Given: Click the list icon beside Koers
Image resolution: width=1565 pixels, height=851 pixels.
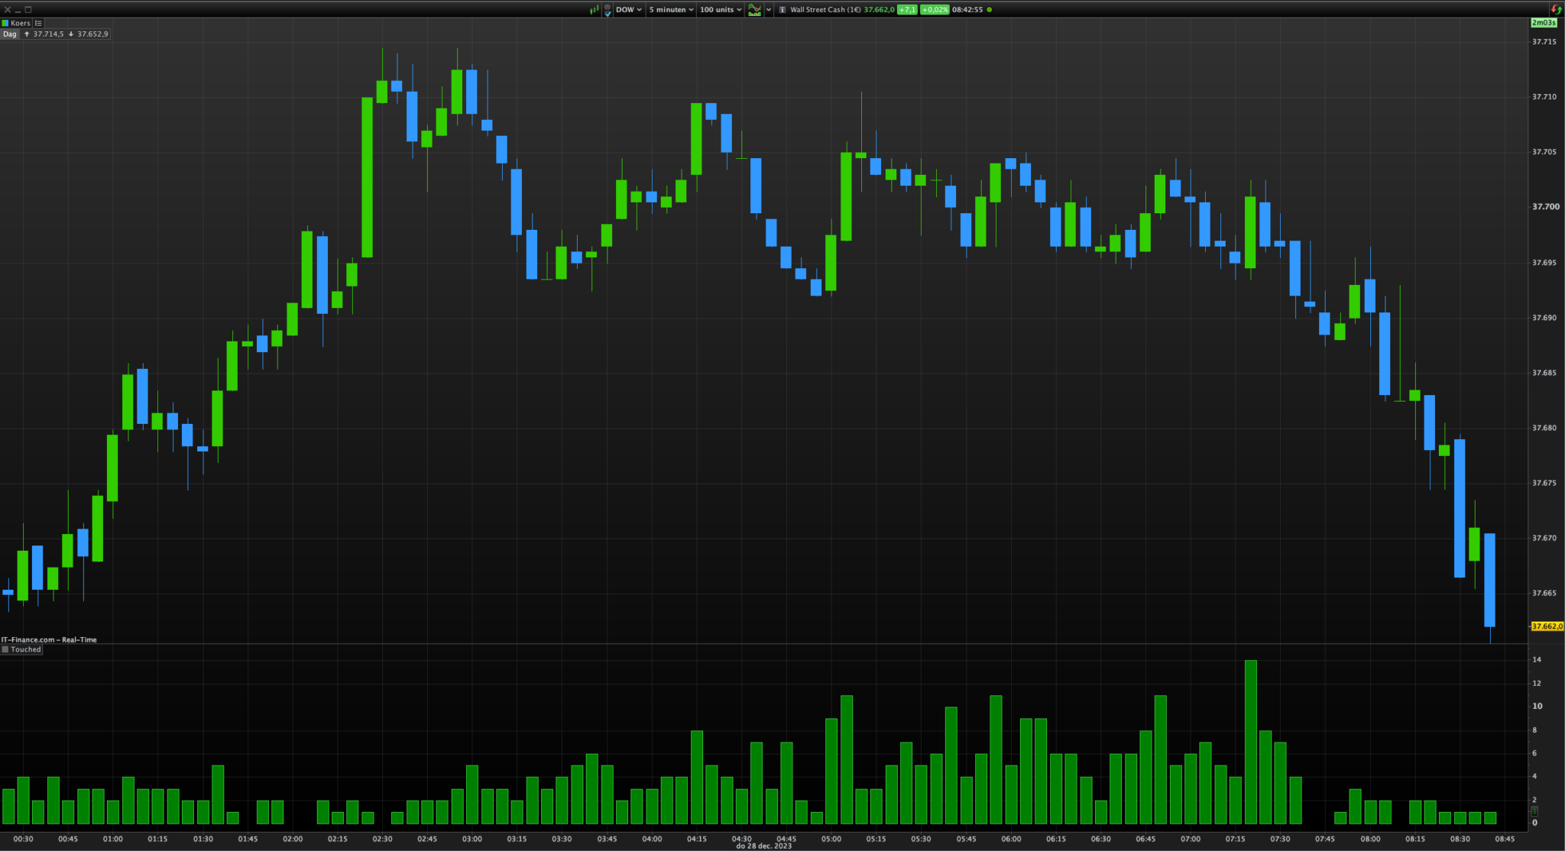Looking at the screenshot, I should [38, 23].
